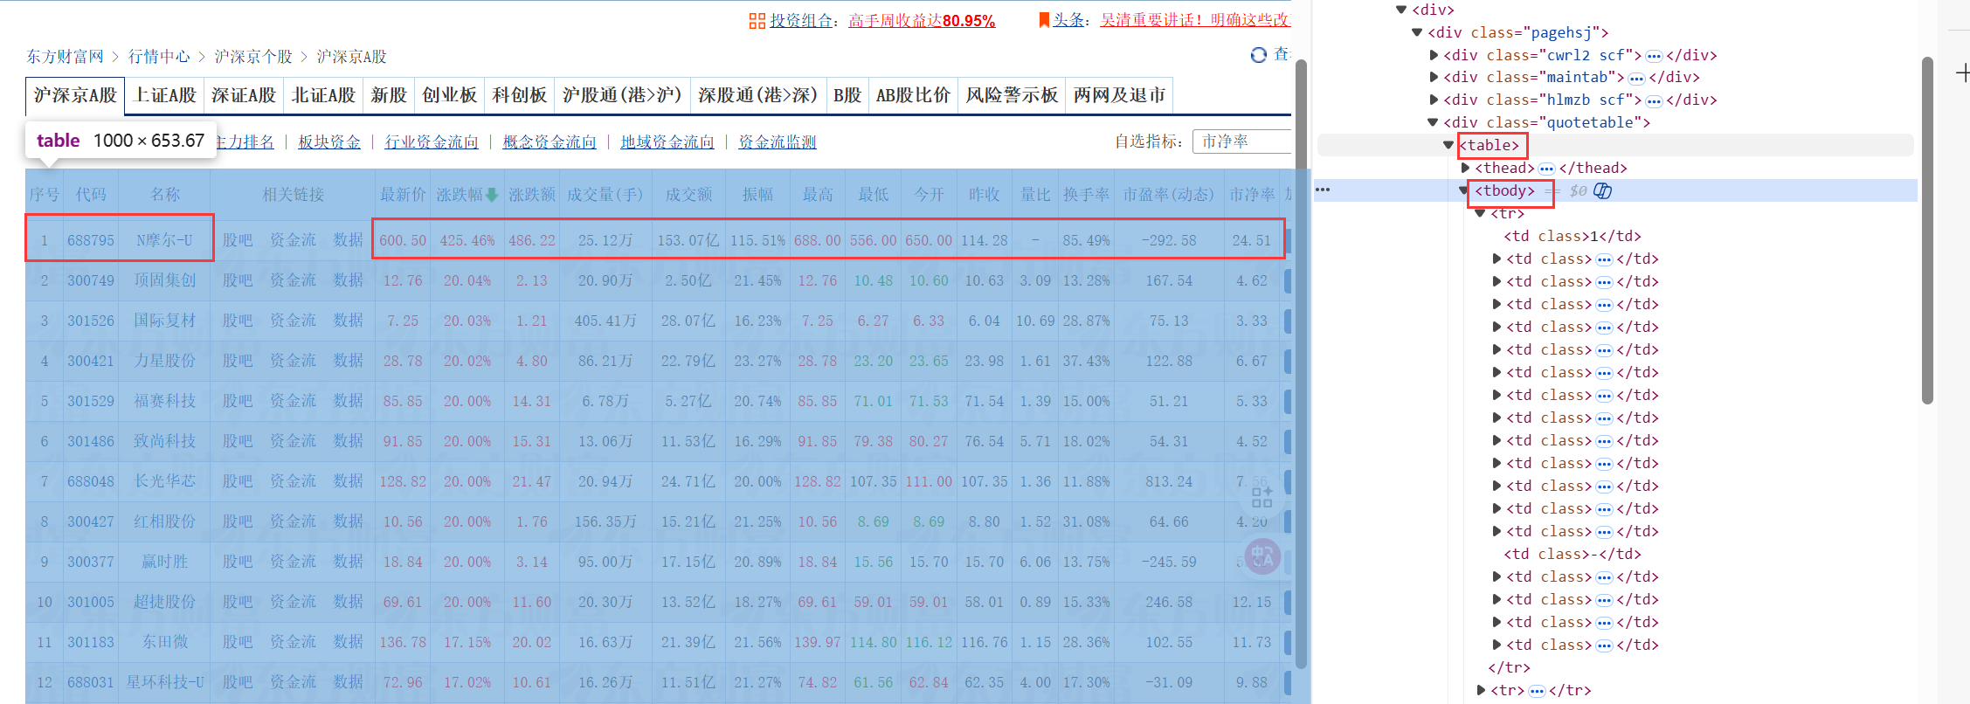Screen dimensions: 1970x704
Task: Open 数据 link for 力星股份
Action: coord(348,361)
